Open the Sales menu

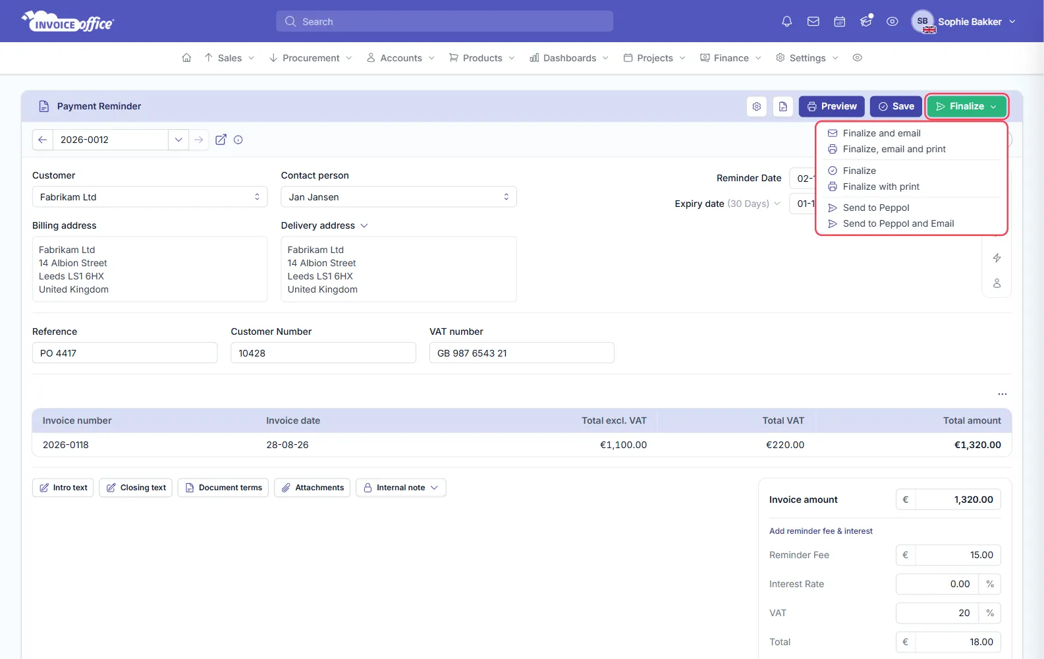click(229, 58)
